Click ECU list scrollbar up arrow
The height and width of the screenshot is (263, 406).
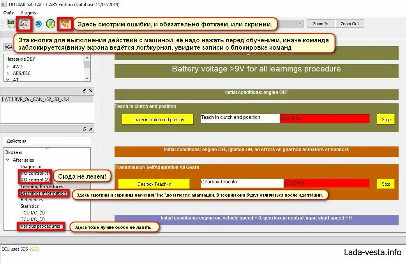point(87,58)
